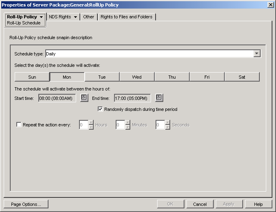Click the Page Options button

click(x=26, y=204)
